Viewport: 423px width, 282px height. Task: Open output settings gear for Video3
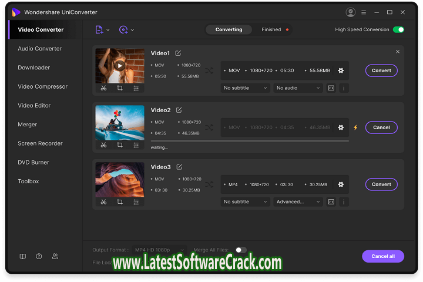(341, 184)
